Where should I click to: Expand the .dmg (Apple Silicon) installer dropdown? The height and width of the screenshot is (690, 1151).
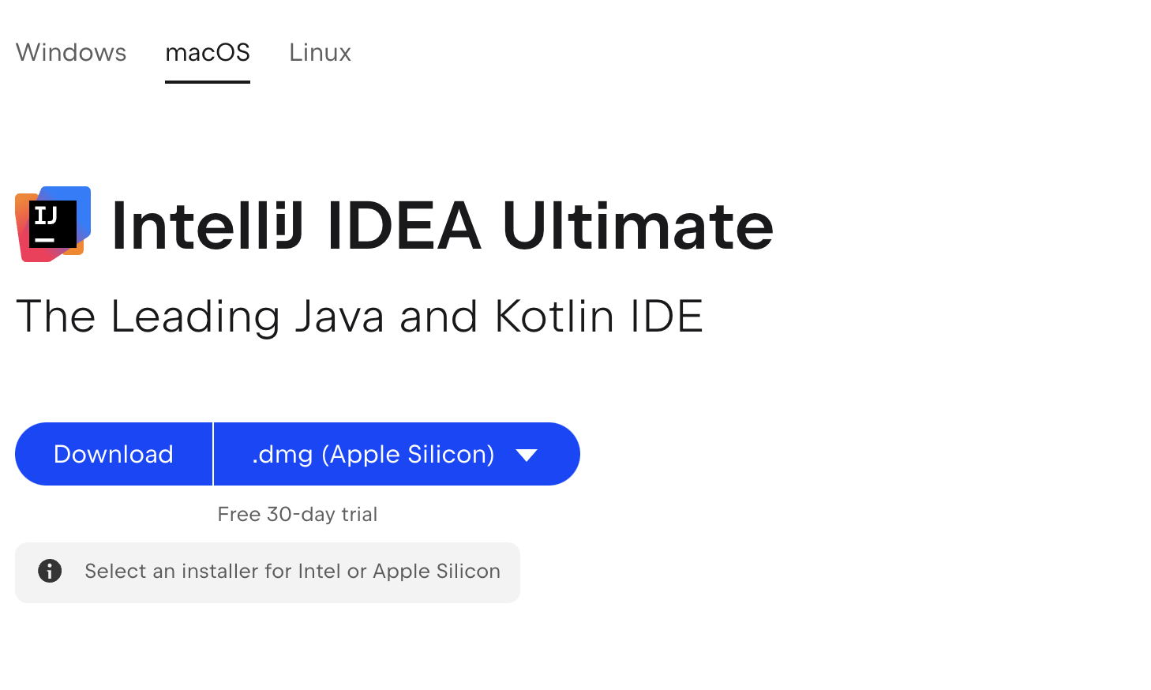tap(396, 455)
